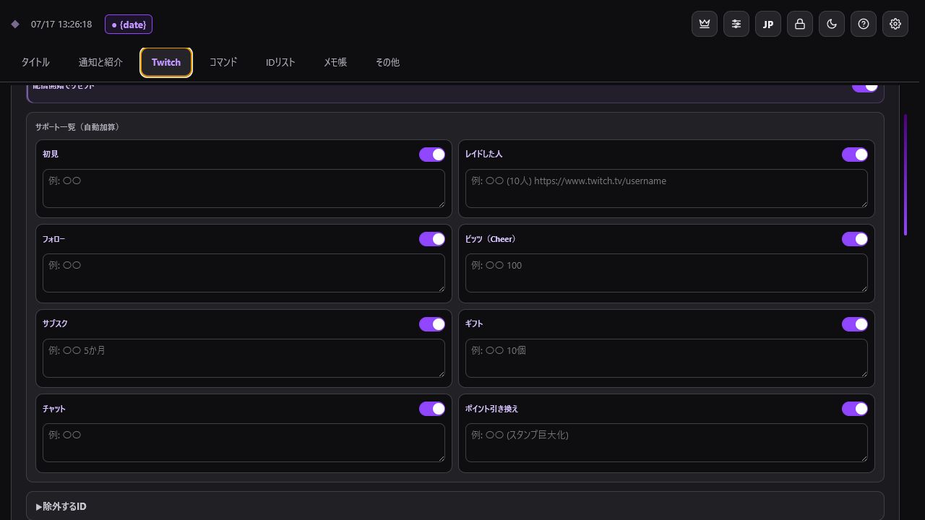
Task: Open the その他 tab
Action: coord(387,62)
